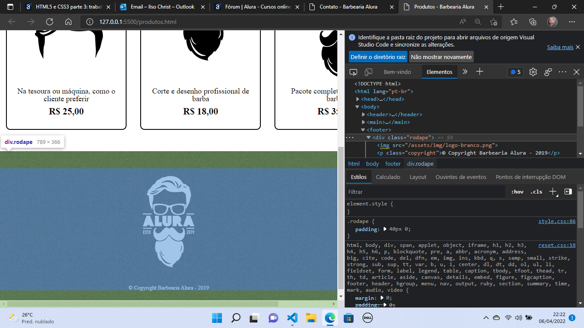
Task: Click footer in the breadcrumb trail
Action: 393,164
